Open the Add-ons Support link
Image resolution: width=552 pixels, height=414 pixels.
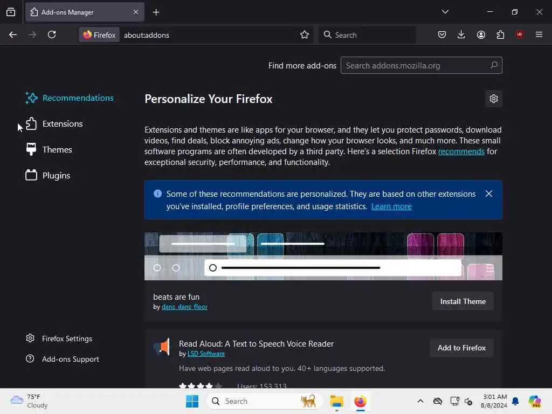point(63,359)
